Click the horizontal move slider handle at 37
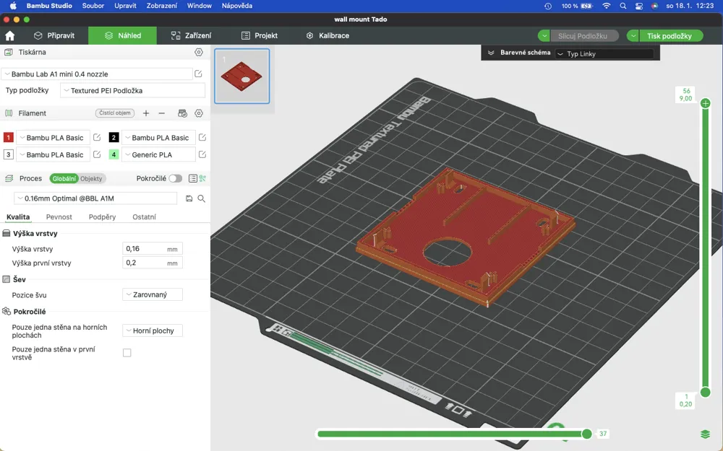Image resolution: width=723 pixels, height=451 pixels. click(x=586, y=434)
